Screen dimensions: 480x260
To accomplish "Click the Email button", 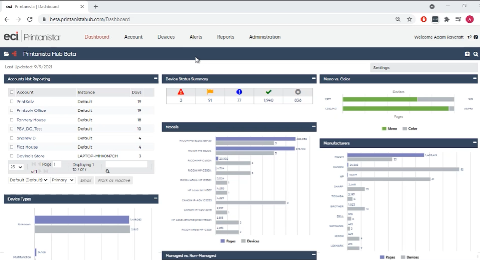I will point(86,180).
